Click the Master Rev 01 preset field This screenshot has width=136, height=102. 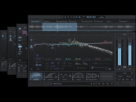[x=71, y=84]
